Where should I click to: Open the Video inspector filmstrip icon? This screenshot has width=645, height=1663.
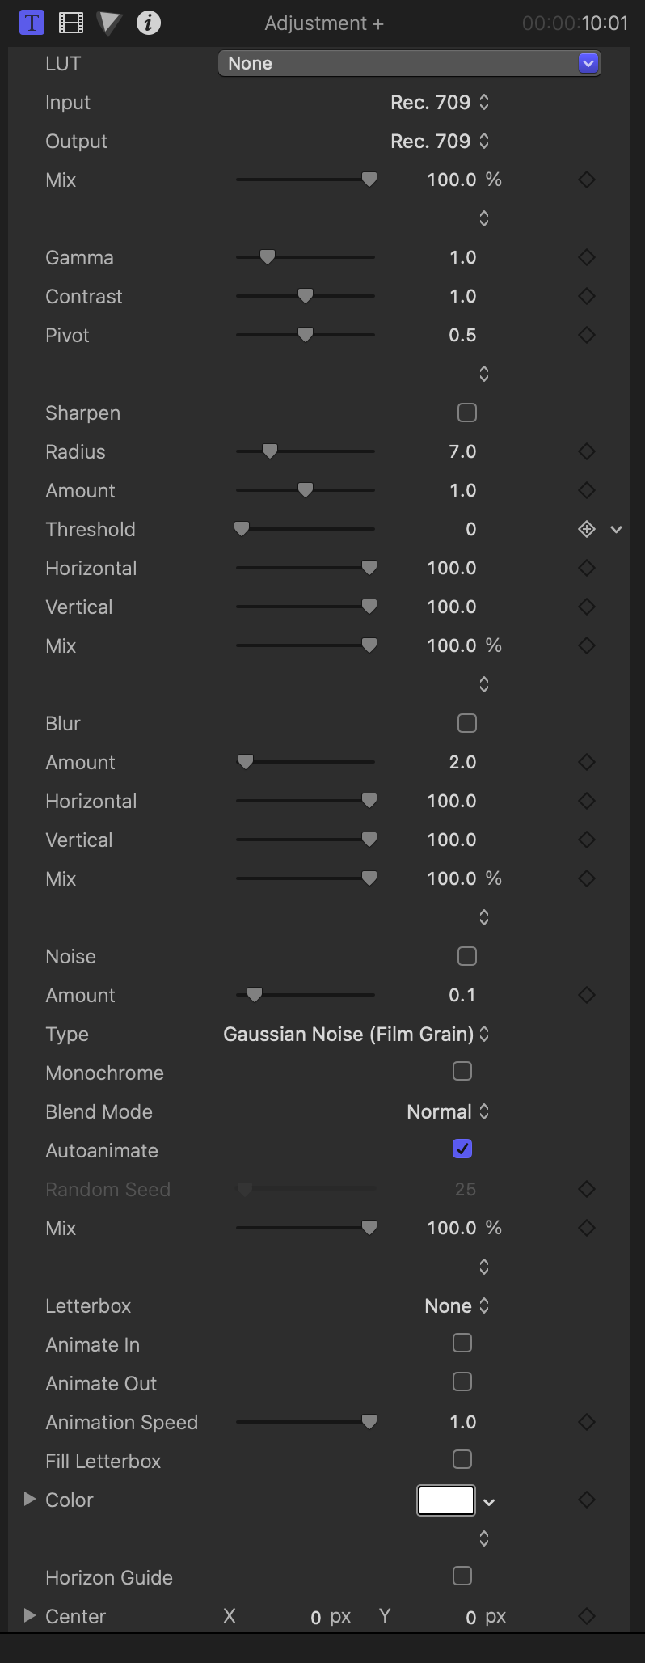71,23
